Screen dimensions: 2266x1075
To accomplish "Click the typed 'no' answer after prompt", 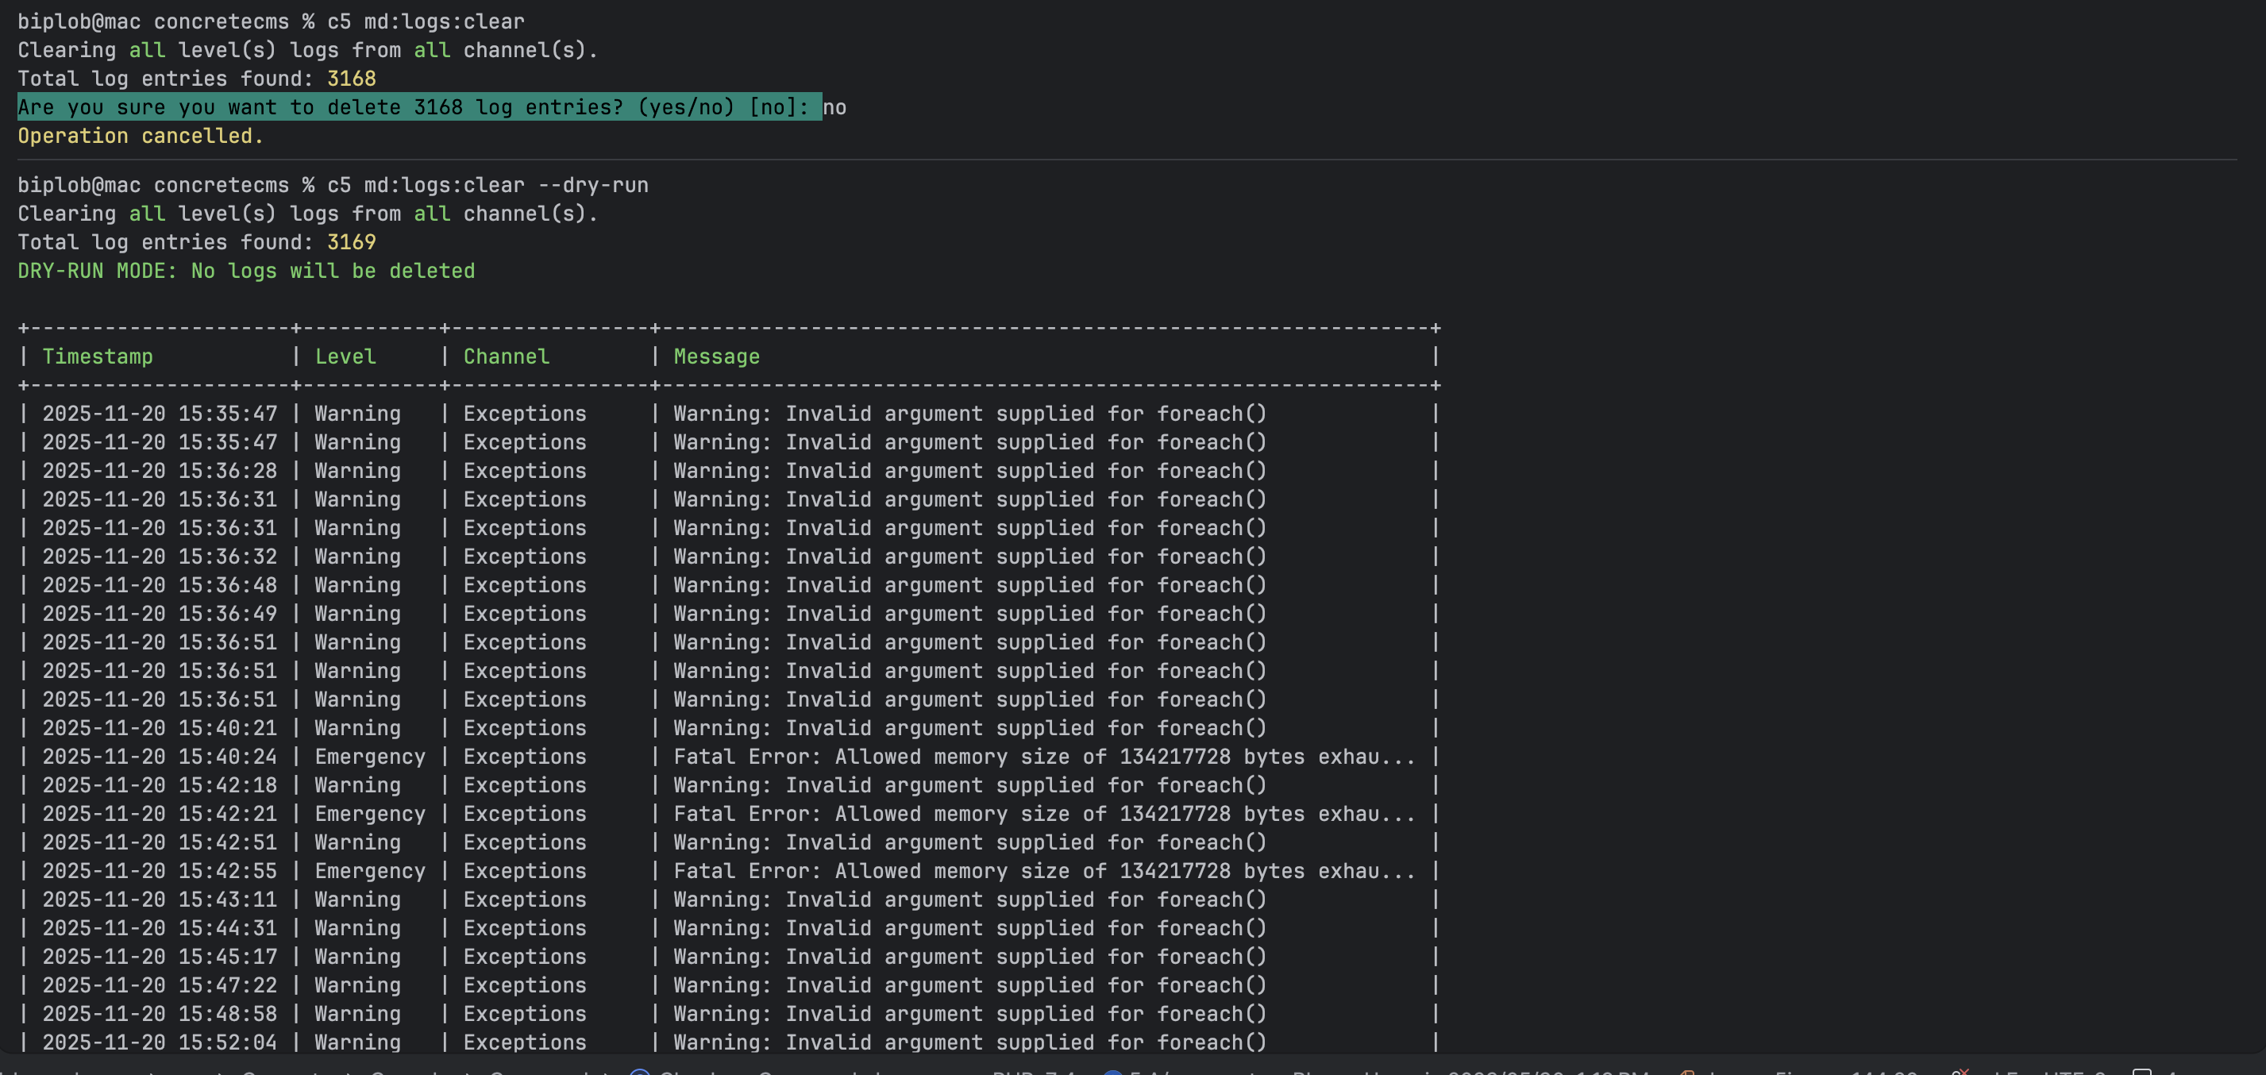I will pyautogui.click(x=834, y=107).
